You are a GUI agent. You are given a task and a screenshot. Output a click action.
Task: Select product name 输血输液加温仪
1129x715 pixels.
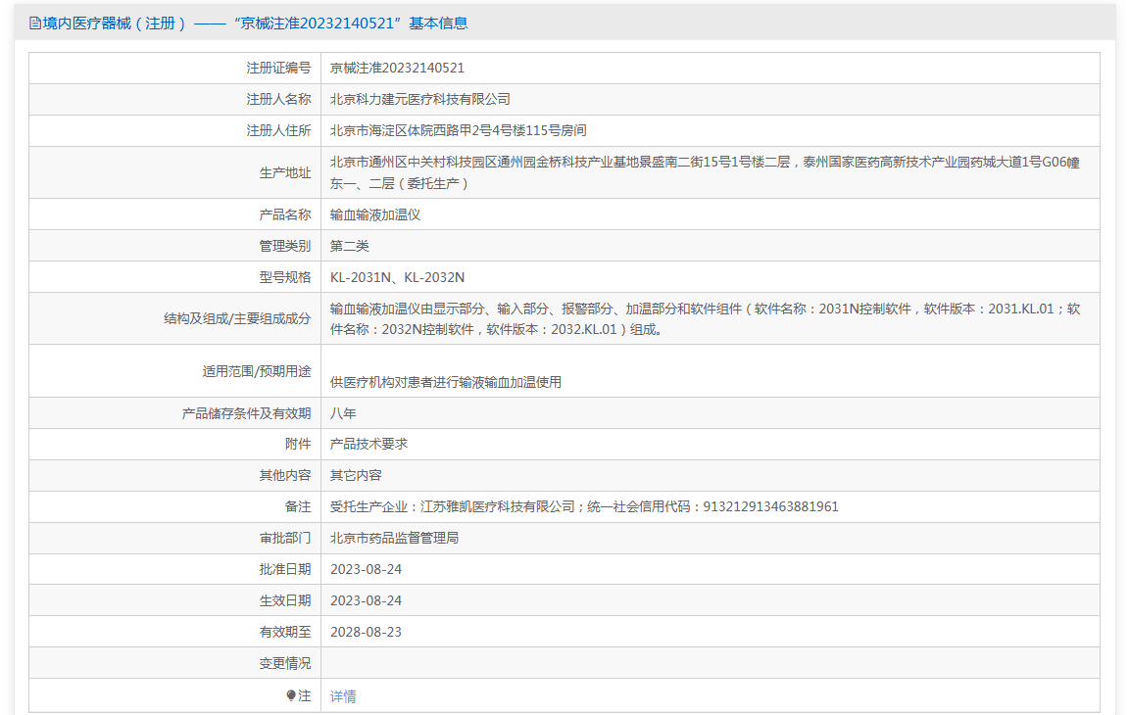(375, 215)
